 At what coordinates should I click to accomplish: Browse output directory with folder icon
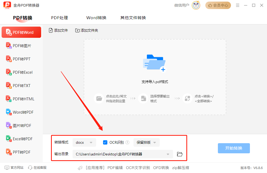(180, 154)
